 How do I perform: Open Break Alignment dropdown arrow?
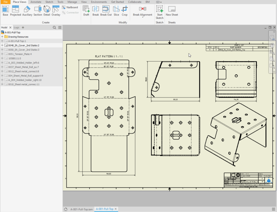142,17
